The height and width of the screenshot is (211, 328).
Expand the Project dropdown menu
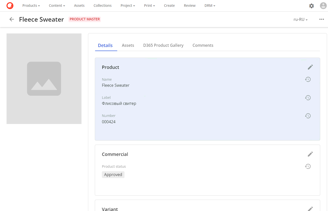(128, 6)
